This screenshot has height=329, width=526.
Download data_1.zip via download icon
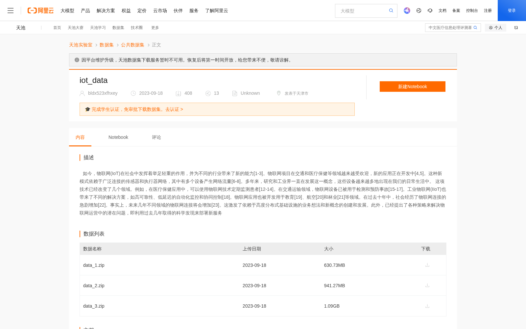[x=427, y=265]
